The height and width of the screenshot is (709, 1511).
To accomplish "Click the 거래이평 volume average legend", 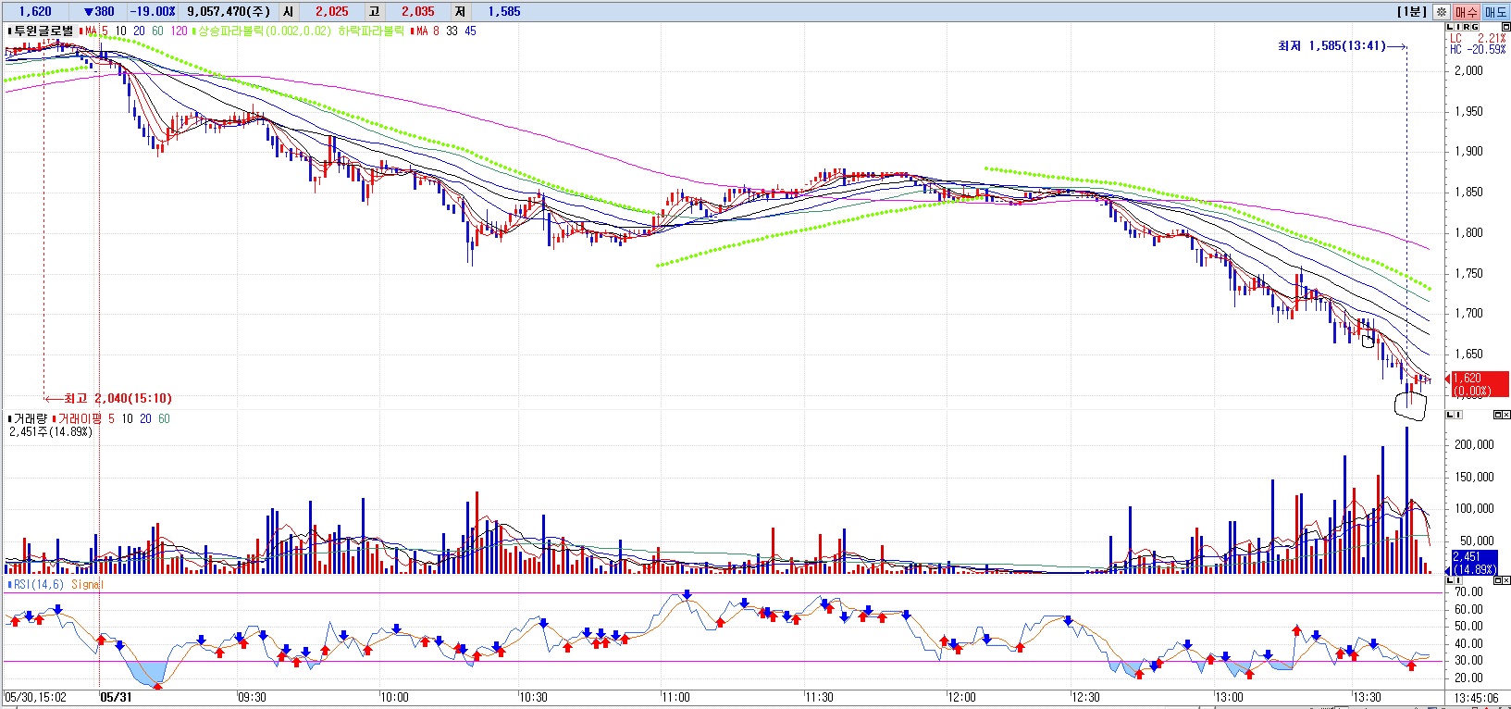I will pyautogui.click(x=77, y=419).
